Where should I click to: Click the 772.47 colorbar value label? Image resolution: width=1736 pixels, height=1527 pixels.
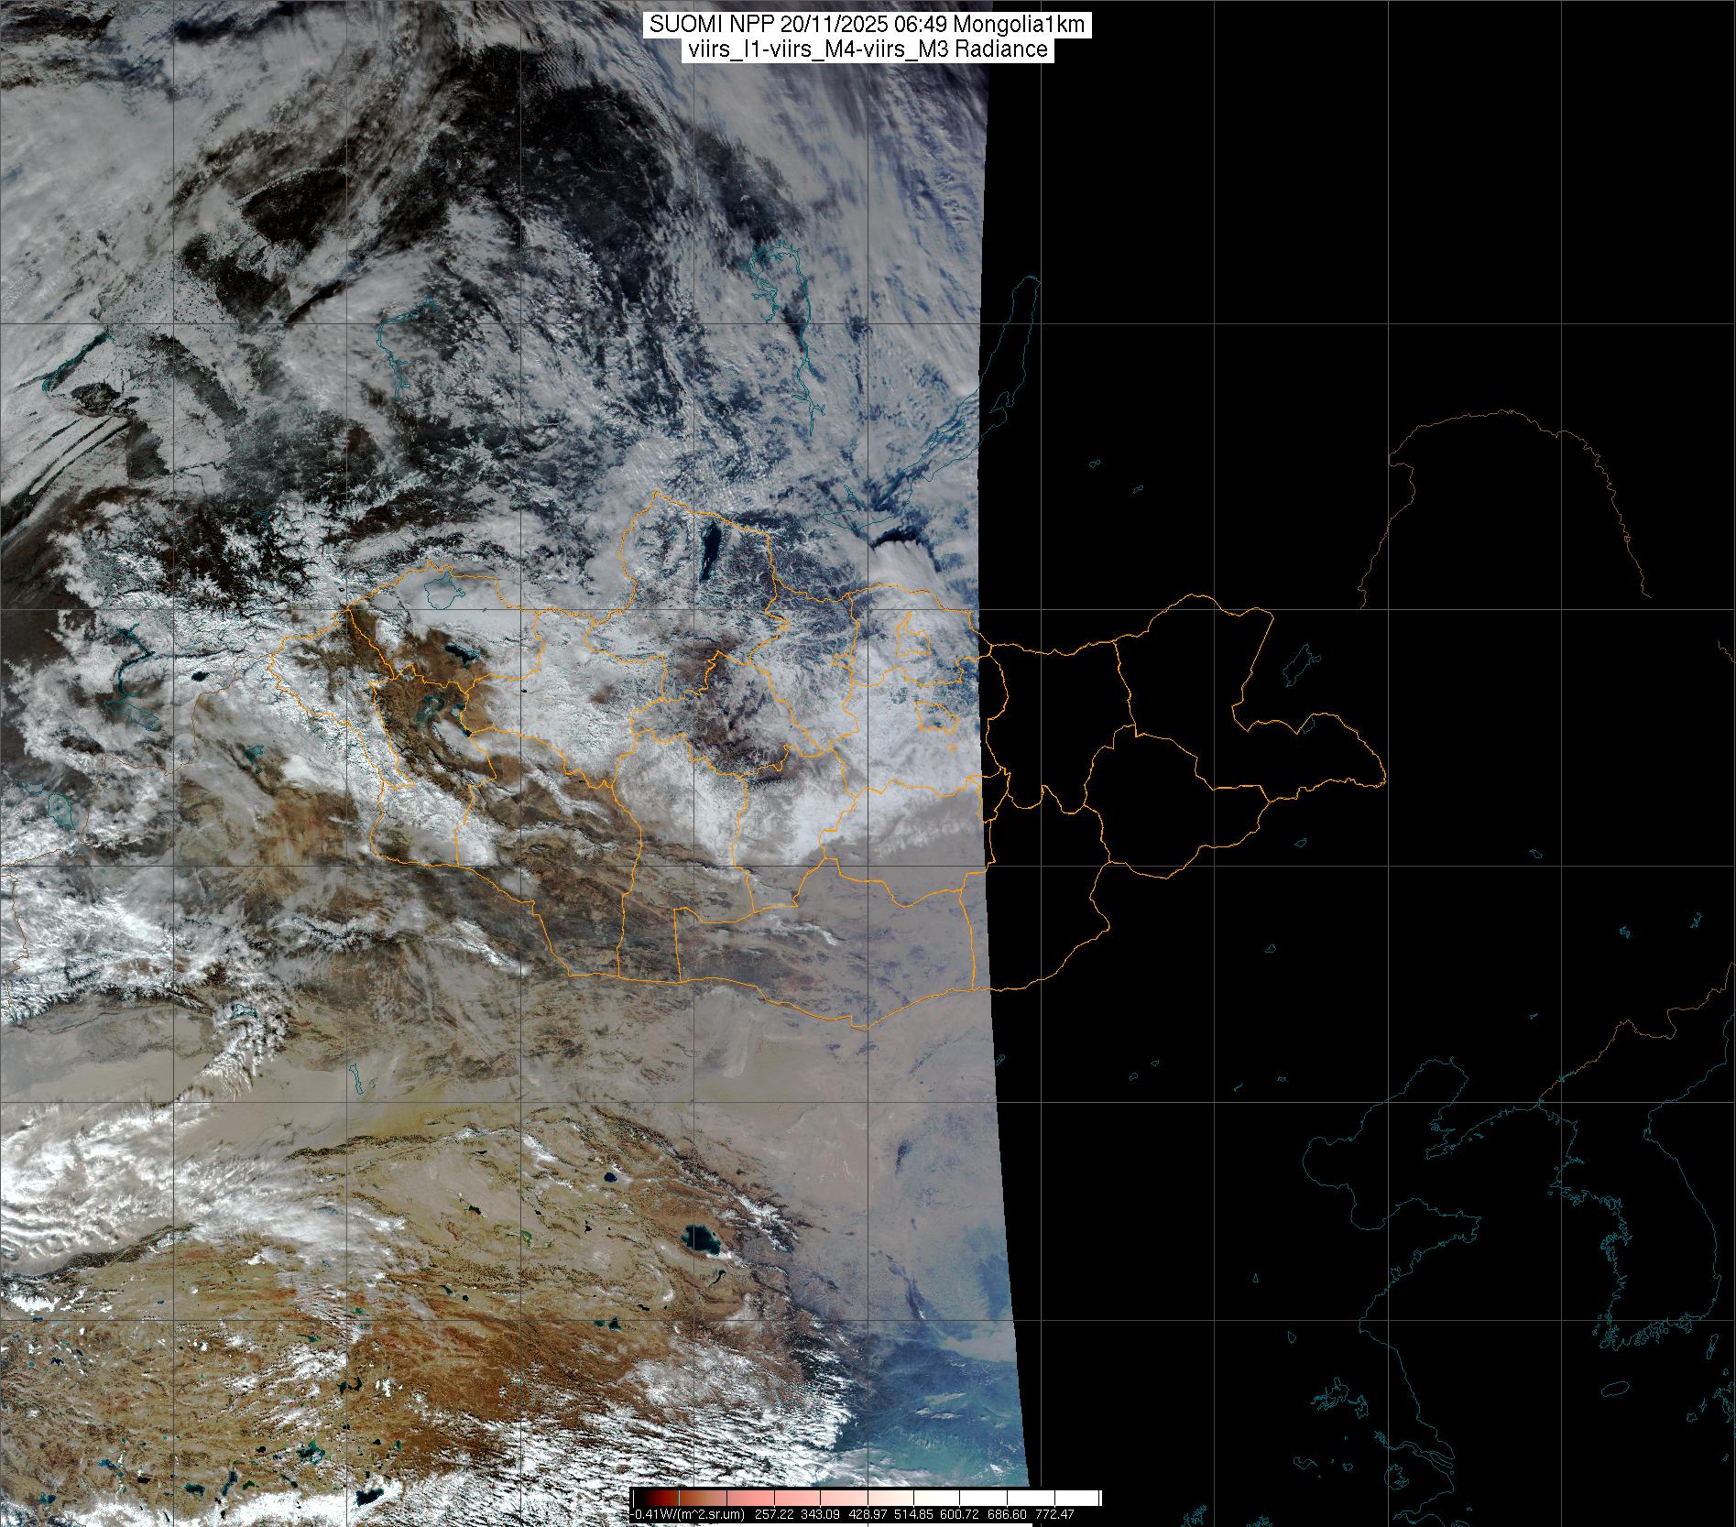[x=1054, y=1514]
